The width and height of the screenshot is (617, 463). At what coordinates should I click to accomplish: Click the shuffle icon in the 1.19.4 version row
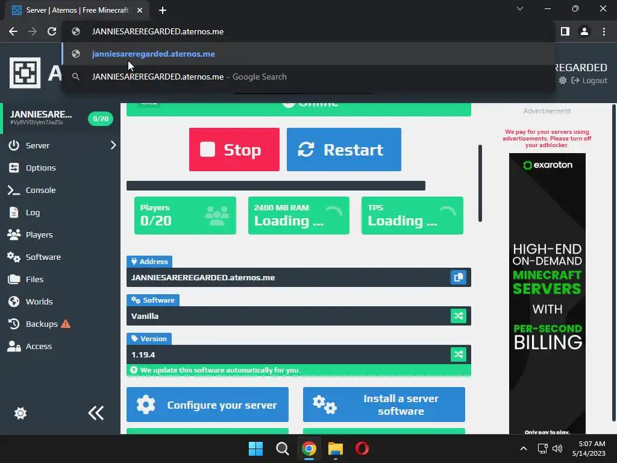click(x=458, y=354)
